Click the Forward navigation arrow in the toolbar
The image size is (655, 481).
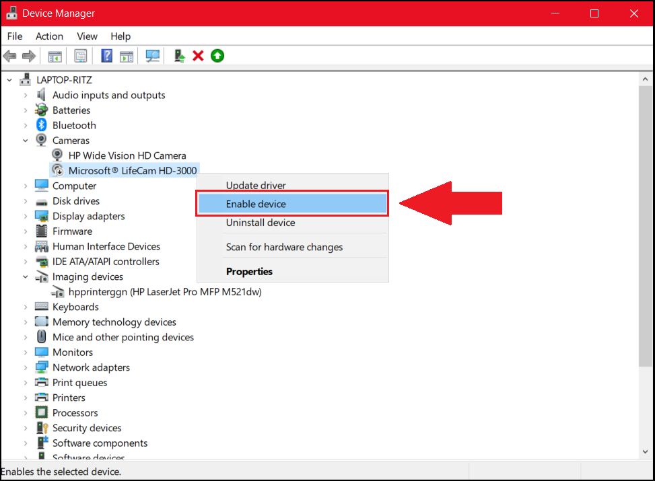tap(28, 55)
